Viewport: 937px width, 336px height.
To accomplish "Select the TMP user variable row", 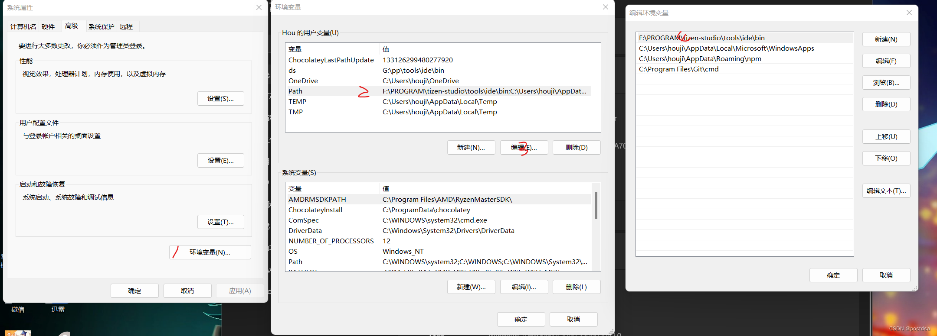I will coord(438,112).
